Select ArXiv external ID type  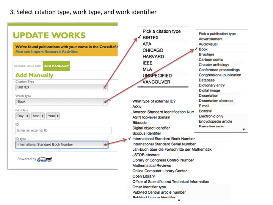pyautogui.click(x=137, y=107)
